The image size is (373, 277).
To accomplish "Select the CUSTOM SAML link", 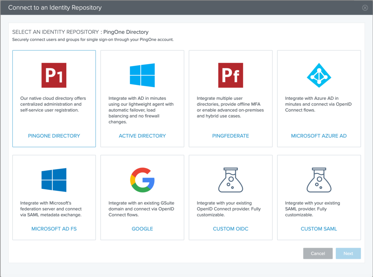I will coord(319,229).
